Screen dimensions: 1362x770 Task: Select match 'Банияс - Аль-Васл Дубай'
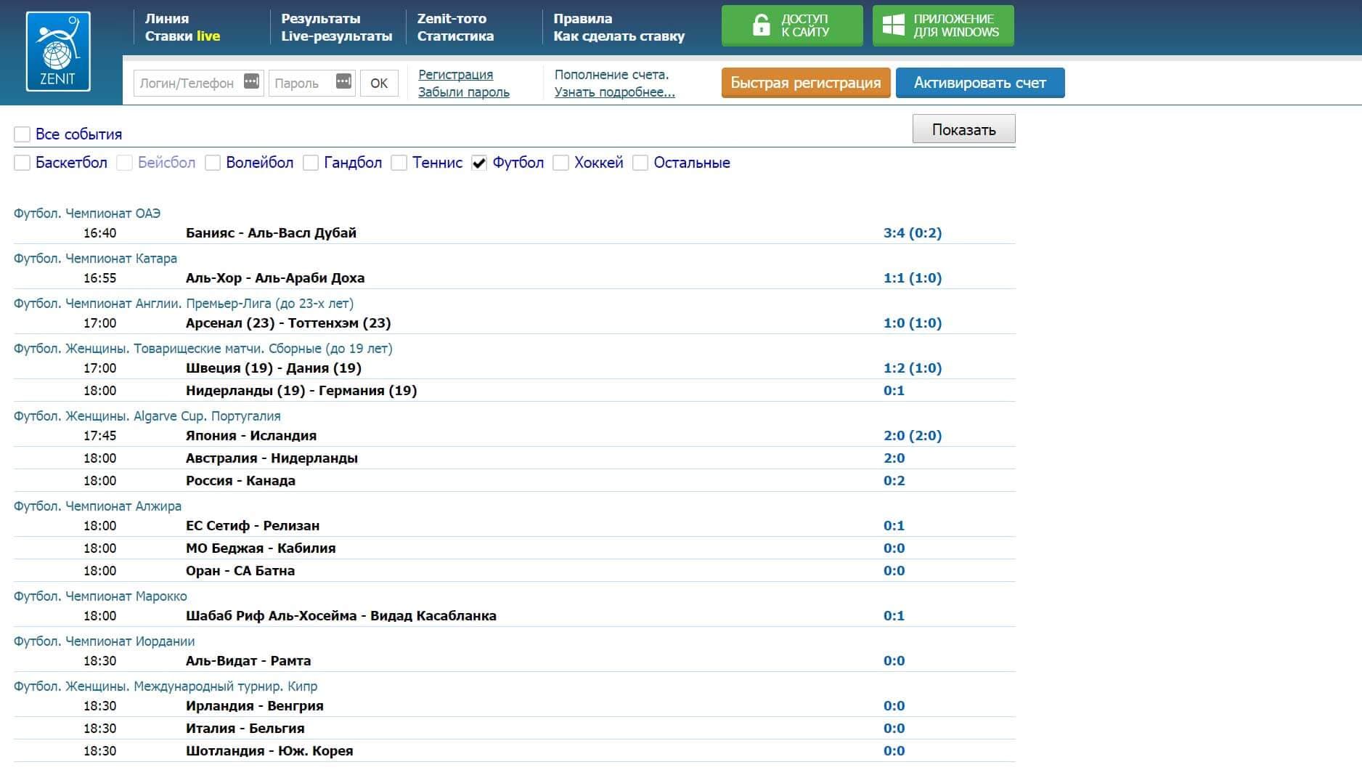coord(271,233)
